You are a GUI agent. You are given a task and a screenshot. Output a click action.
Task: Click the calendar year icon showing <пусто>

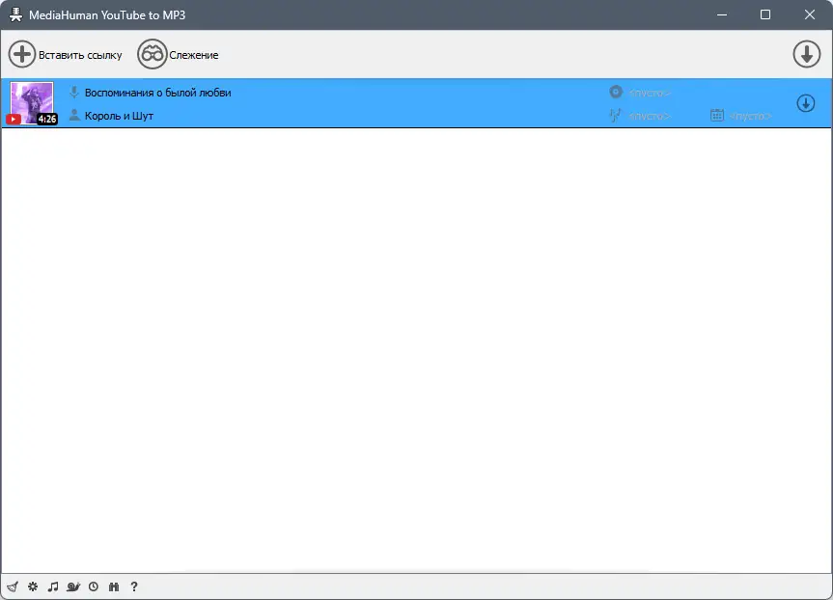click(x=717, y=114)
